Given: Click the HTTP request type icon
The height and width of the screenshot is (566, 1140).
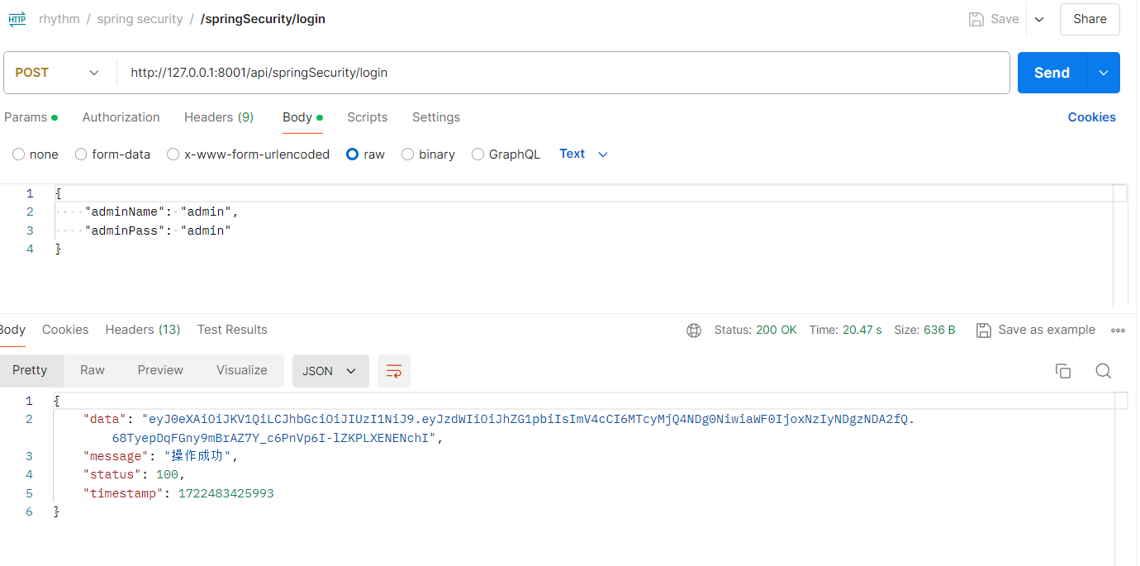Looking at the screenshot, I should tap(17, 19).
